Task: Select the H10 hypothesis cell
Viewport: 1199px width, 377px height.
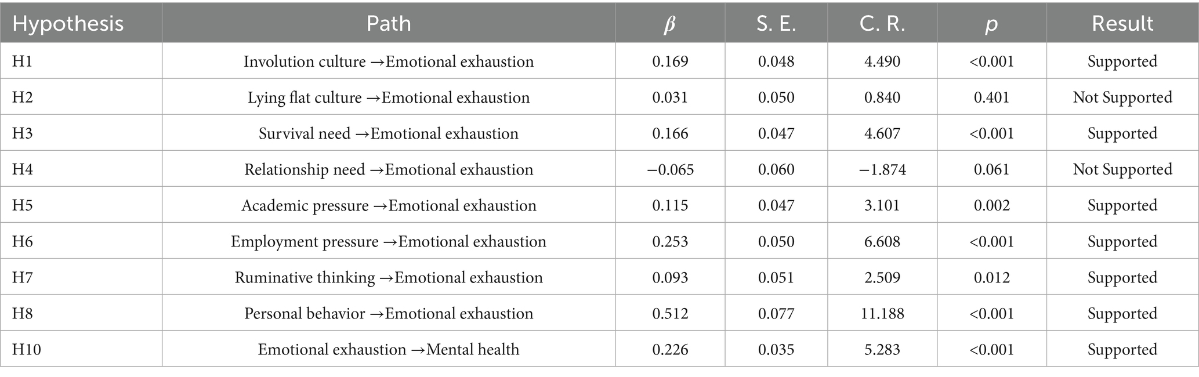Action: pos(27,349)
